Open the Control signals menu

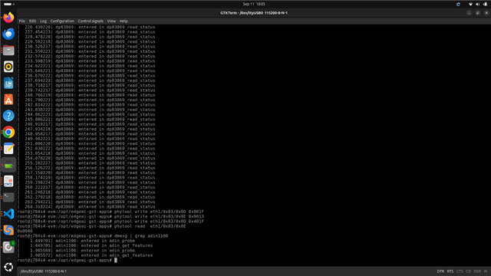91,21
